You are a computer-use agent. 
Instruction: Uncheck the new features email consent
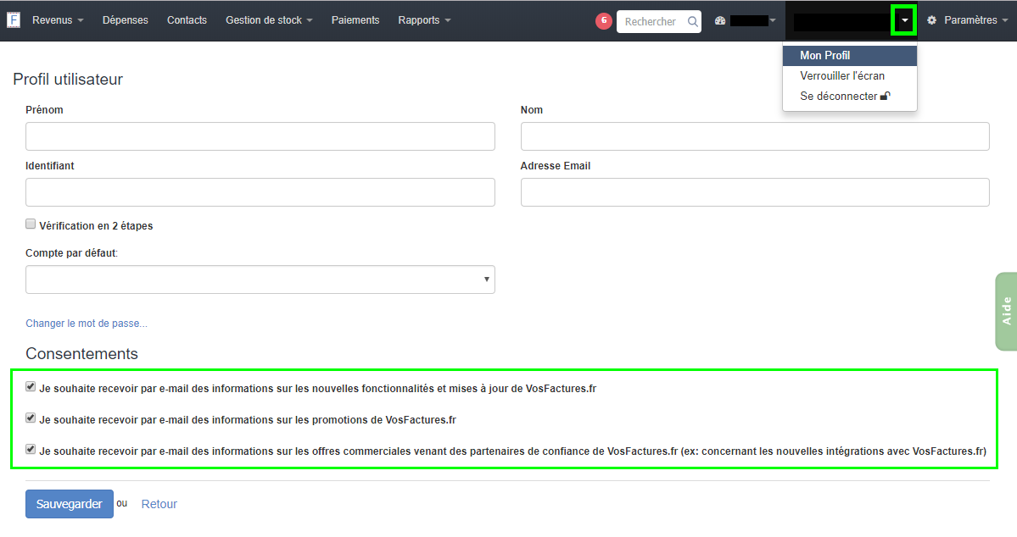point(31,386)
